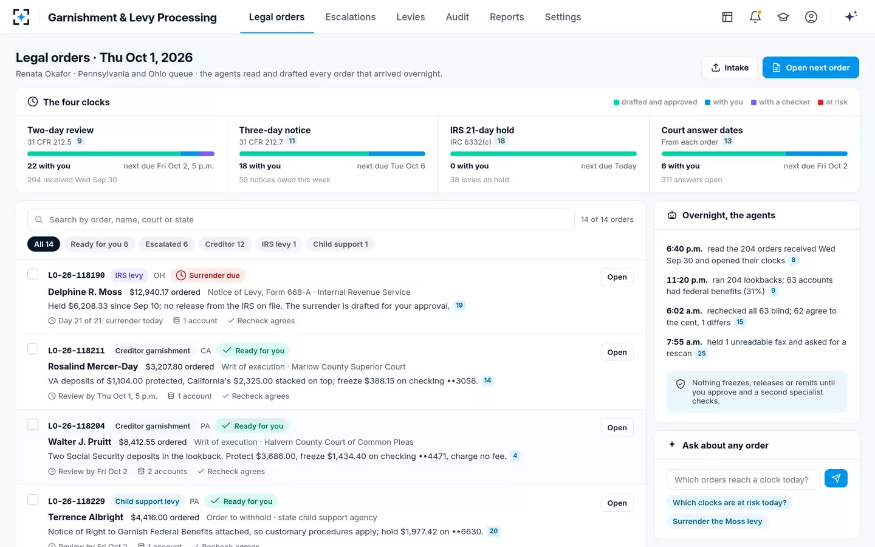Image resolution: width=875 pixels, height=547 pixels.
Task: Click badge 18 next to IRC 6332(c)
Action: [501, 141]
